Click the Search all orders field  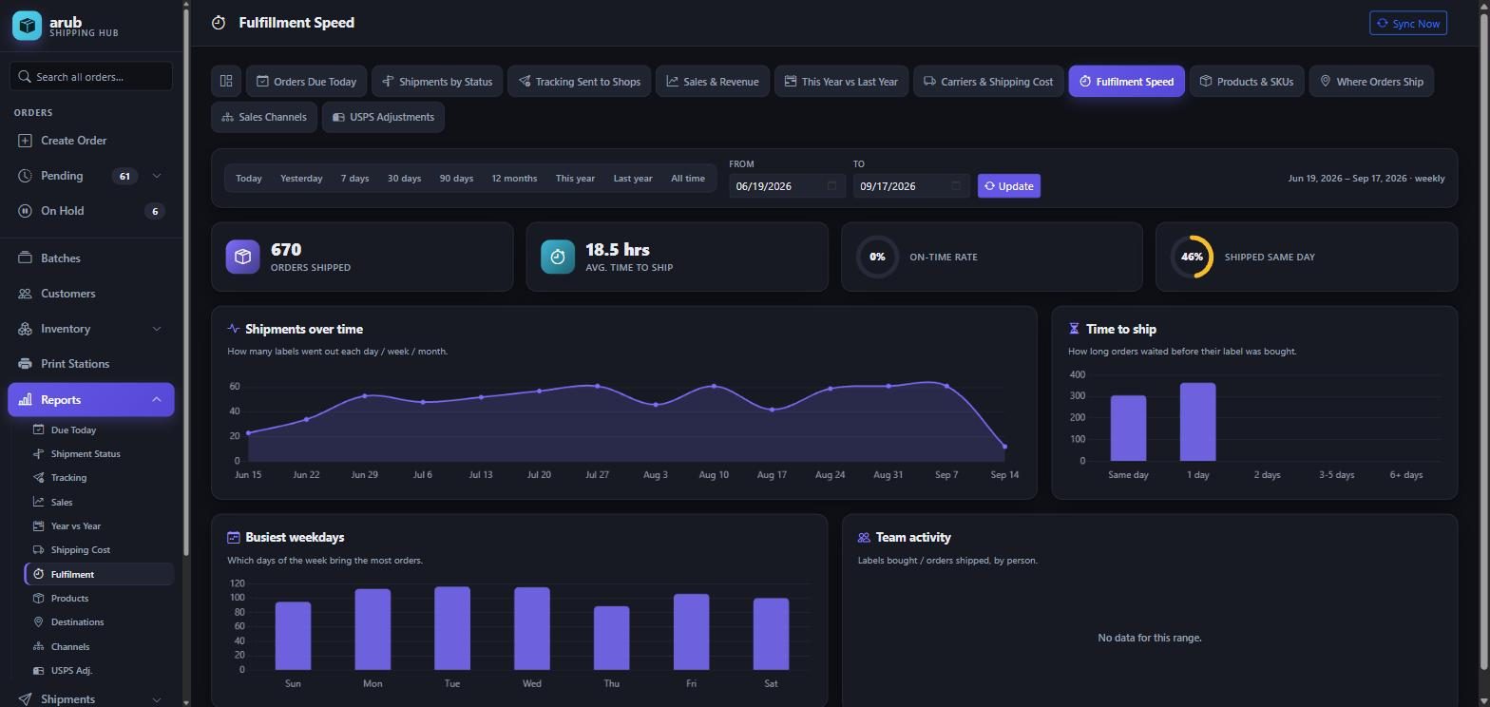click(x=91, y=77)
